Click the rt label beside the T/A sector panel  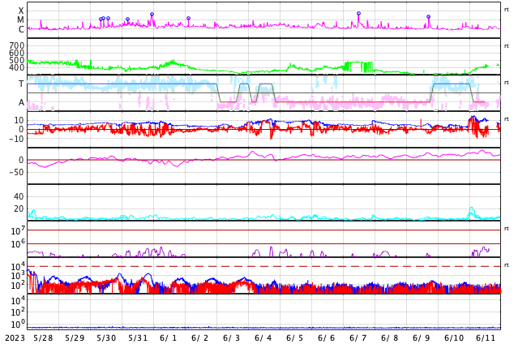click(506, 82)
